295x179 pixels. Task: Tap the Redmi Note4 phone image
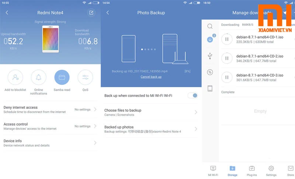pyautogui.click(x=51, y=39)
